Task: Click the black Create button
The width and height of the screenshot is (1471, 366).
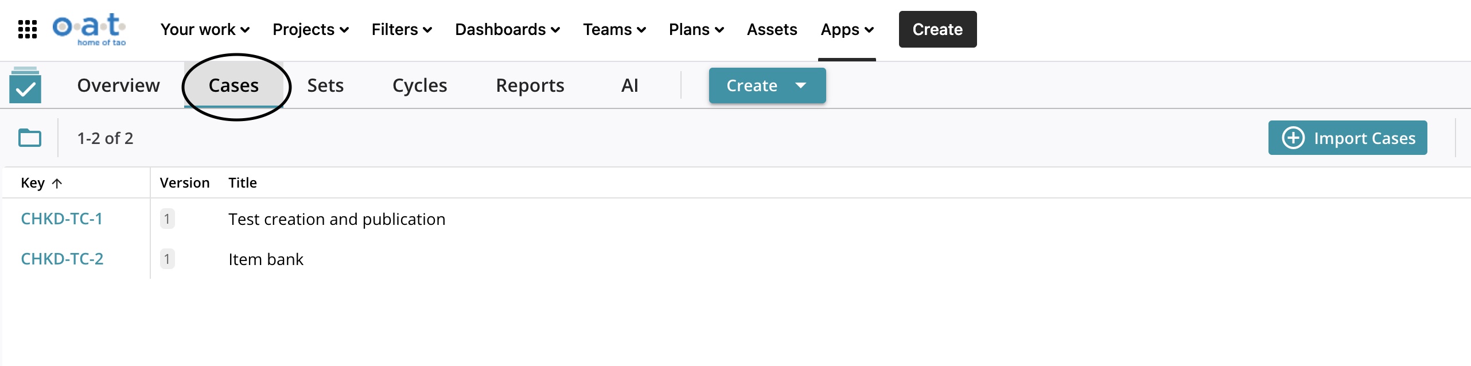Action: click(x=937, y=29)
